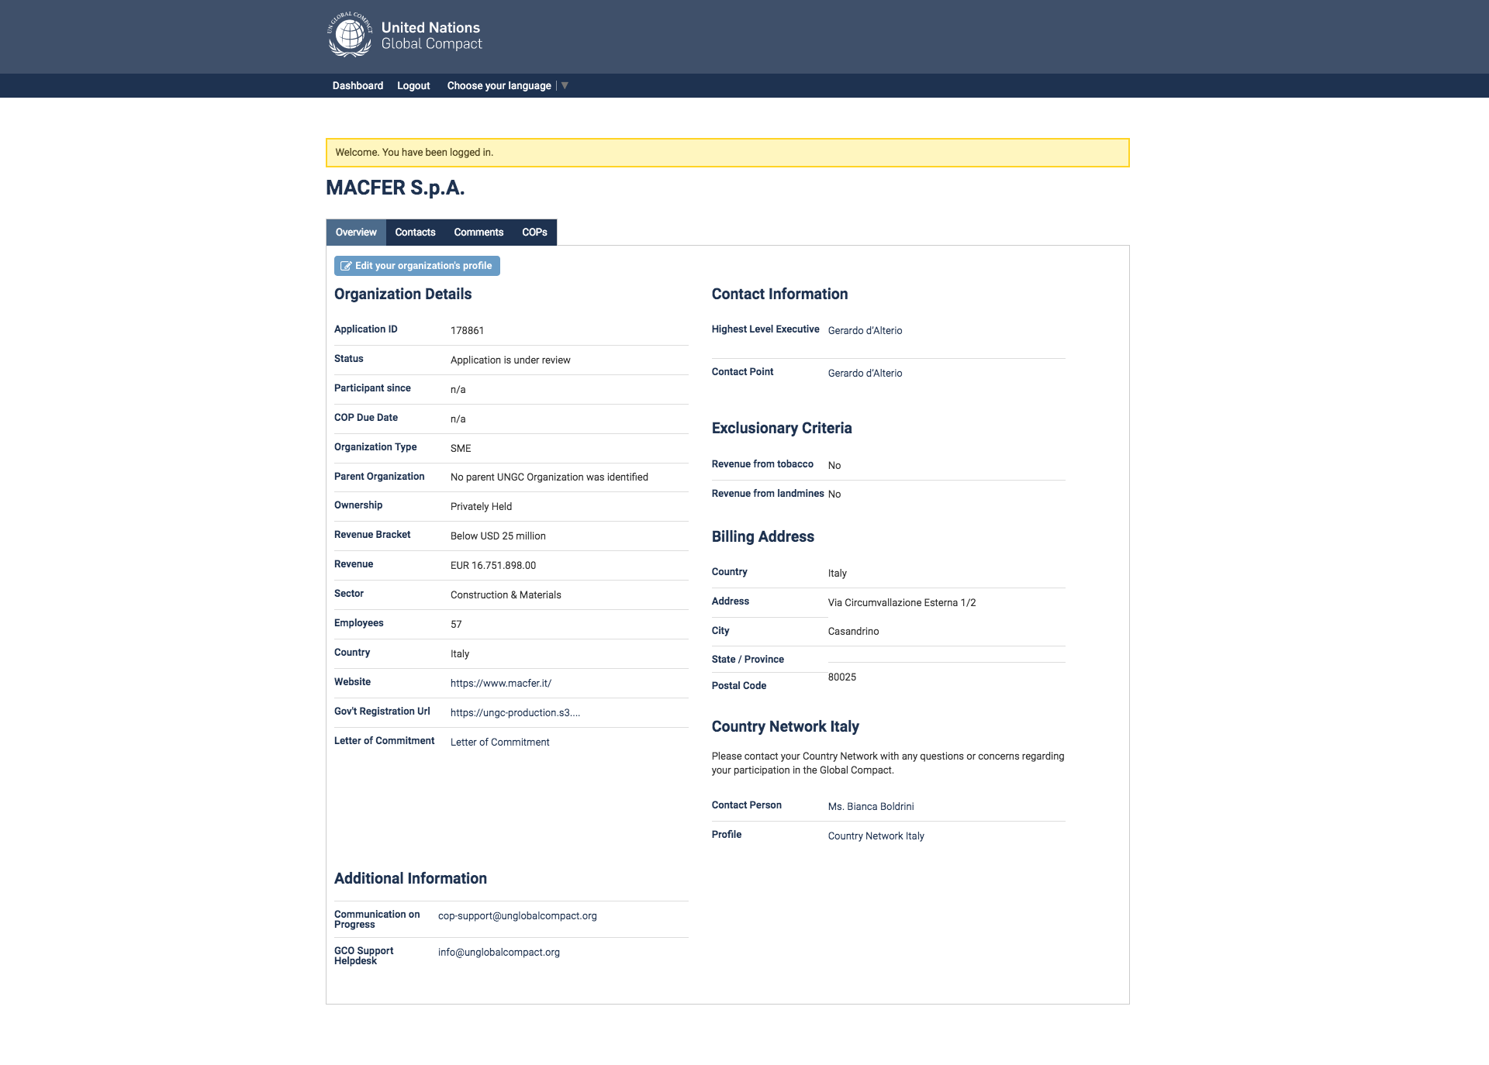The image size is (1489, 1065).
Task: Click the Additional Information heading
Action: [410, 879]
